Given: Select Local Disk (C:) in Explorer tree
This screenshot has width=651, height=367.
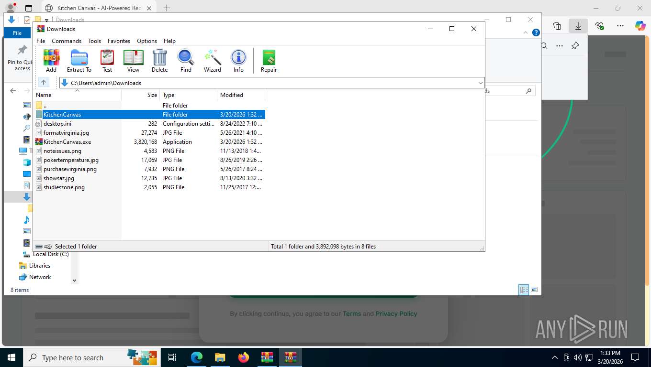Looking at the screenshot, I should tap(51, 254).
